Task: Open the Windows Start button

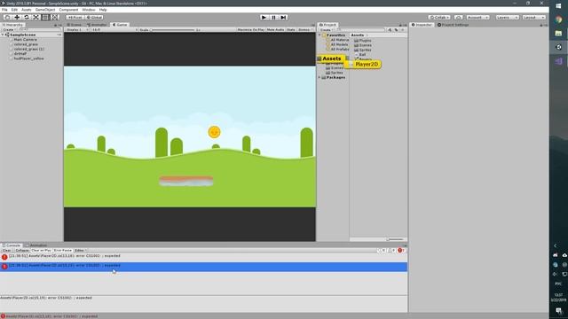Action: click(x=558, y=6)
